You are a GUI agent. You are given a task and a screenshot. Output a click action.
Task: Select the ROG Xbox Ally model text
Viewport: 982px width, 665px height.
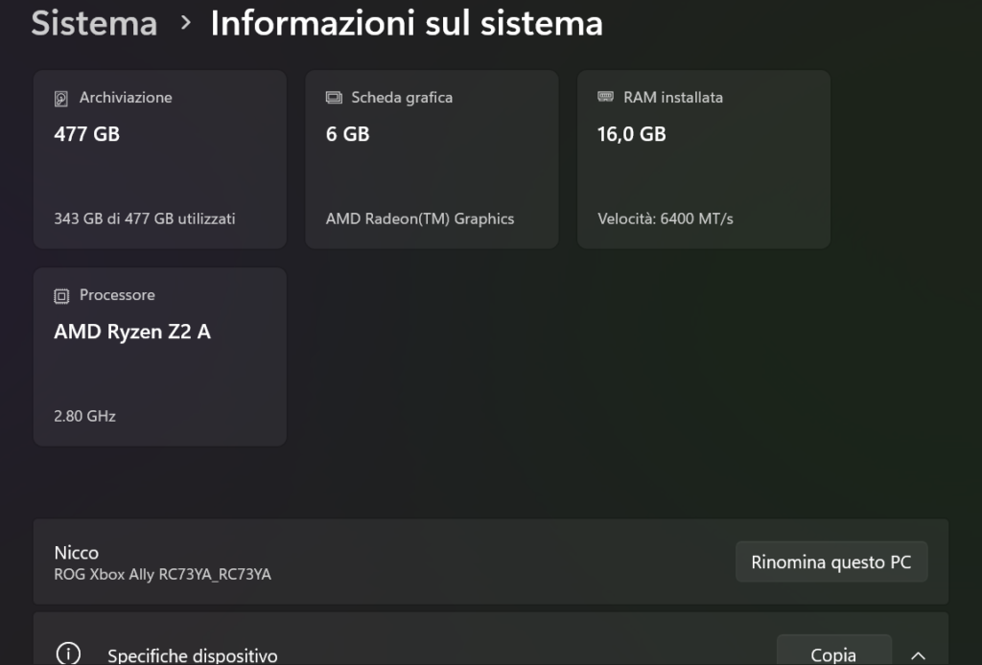point(163,575)
